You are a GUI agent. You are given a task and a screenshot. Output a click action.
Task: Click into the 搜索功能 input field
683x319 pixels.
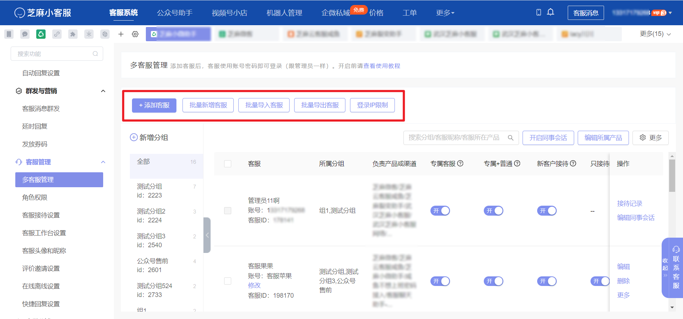tap(57, 54)
